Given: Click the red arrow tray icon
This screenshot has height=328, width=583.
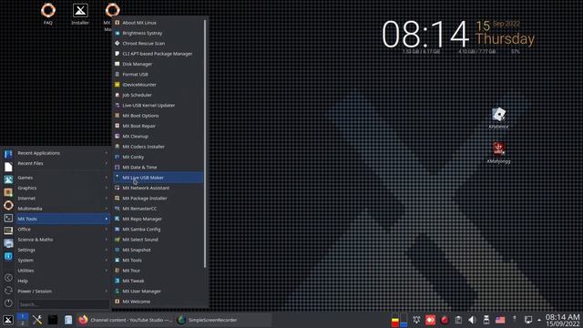Looking at the screenshot, I should [431, 320].
